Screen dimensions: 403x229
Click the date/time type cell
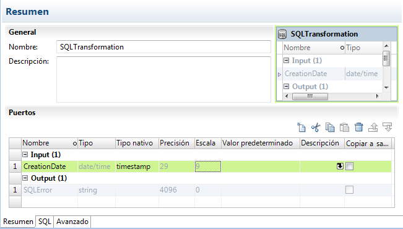tap(97, 166)
